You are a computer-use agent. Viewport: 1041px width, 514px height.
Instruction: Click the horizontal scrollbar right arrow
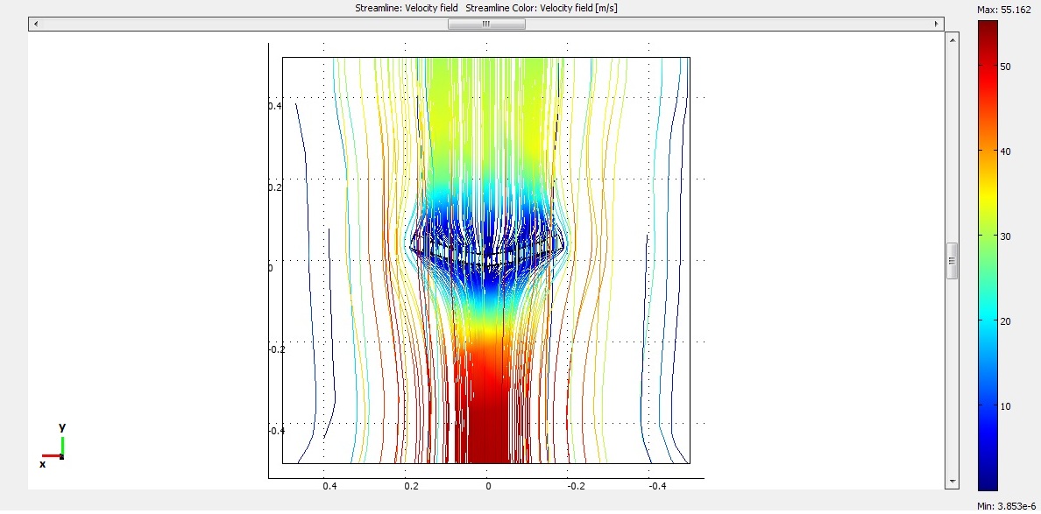(936, 24)
